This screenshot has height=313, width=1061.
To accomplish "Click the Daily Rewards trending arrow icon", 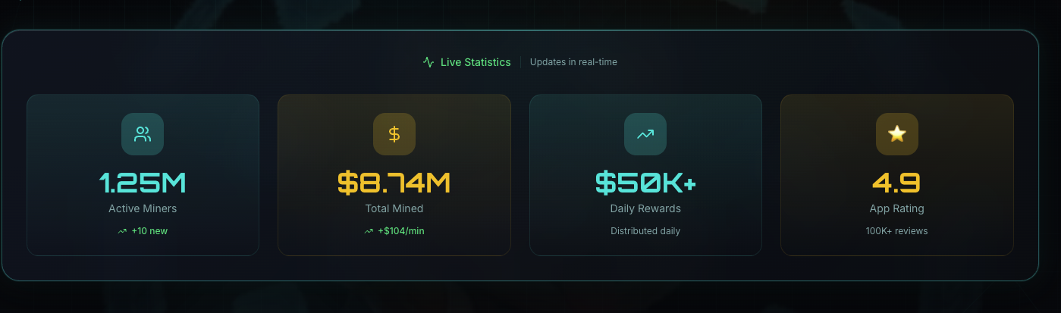I will coord(645,134).
